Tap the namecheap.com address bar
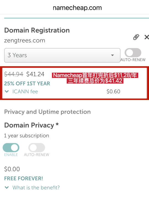Screen dimensions: 149x199 click(x=77, y=8)
